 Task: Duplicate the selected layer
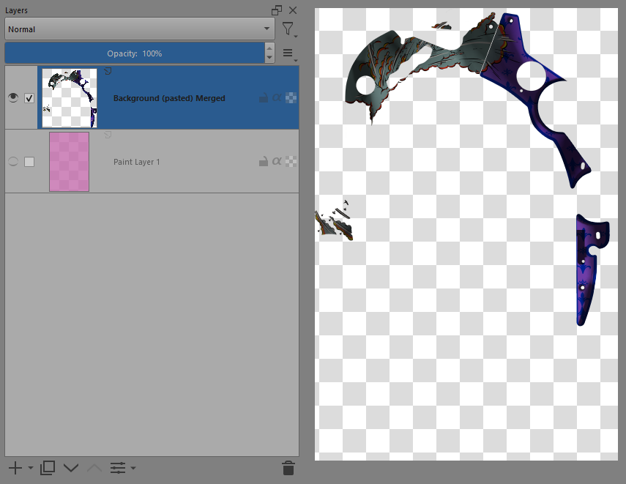pyautogui.click(x=48, y=468)
